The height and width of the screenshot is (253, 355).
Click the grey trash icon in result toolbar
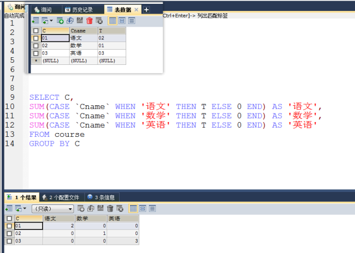coord(110,208)
